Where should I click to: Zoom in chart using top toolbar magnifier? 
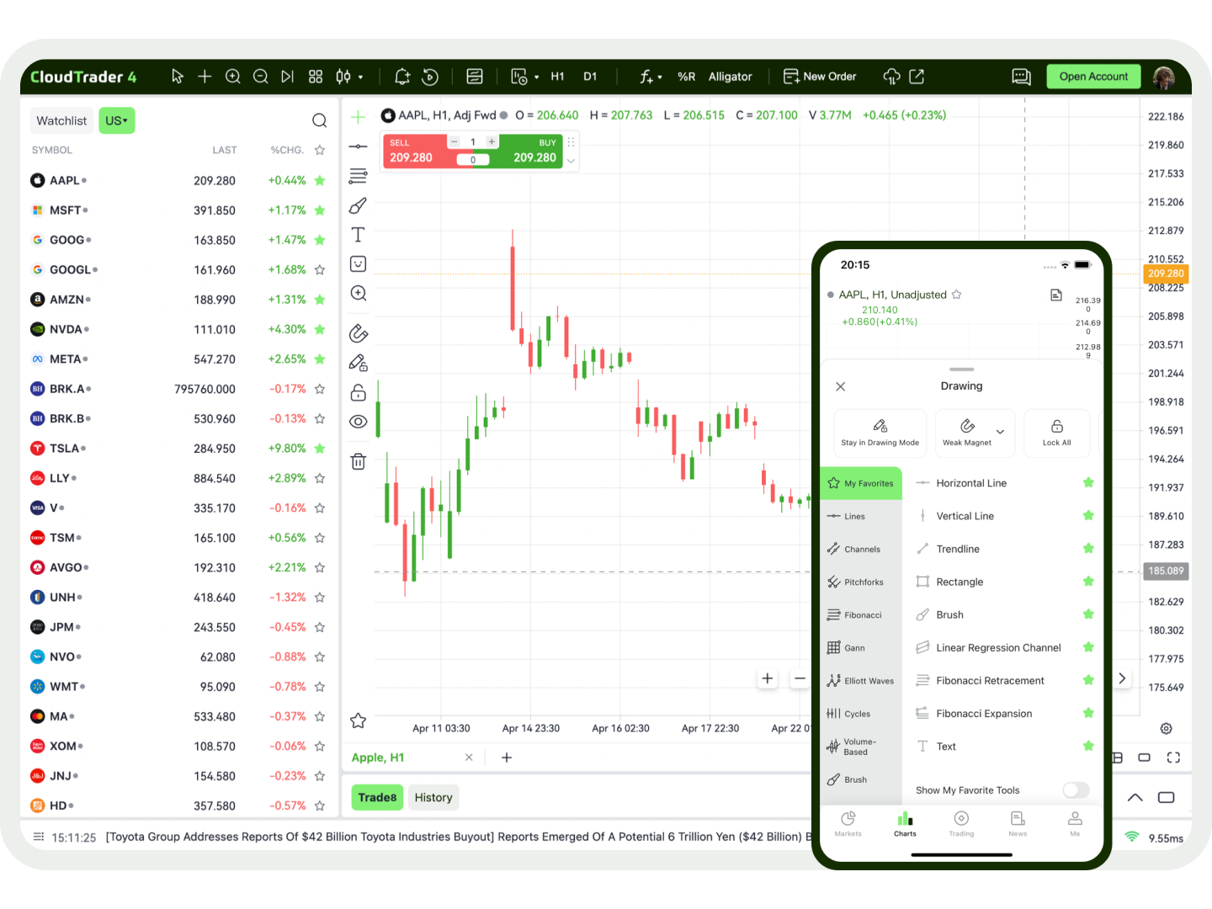click(x=233, y=77)
